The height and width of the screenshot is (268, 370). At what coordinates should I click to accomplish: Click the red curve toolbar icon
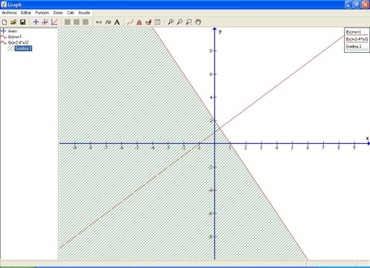coord(130,22)
